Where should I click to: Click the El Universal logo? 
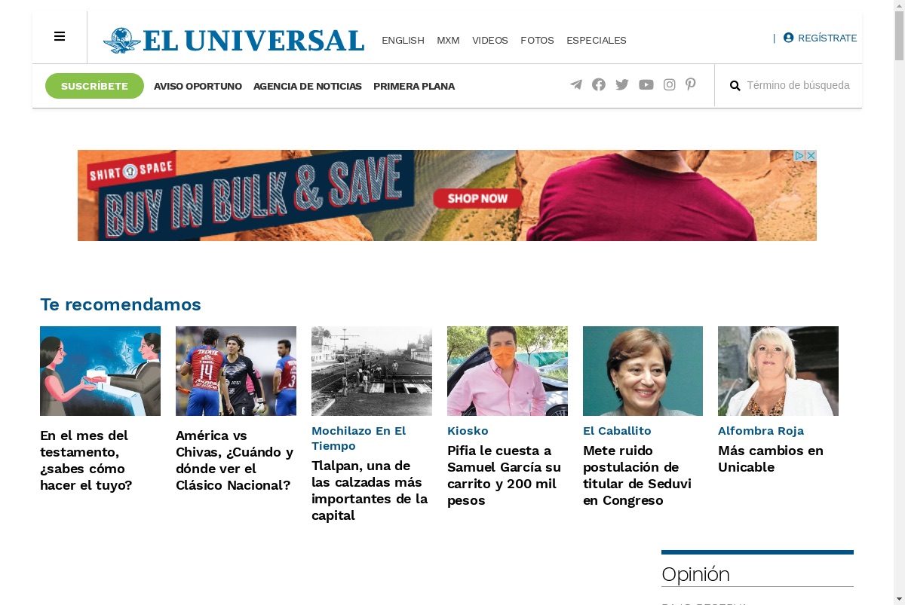[x=234, y=40]
